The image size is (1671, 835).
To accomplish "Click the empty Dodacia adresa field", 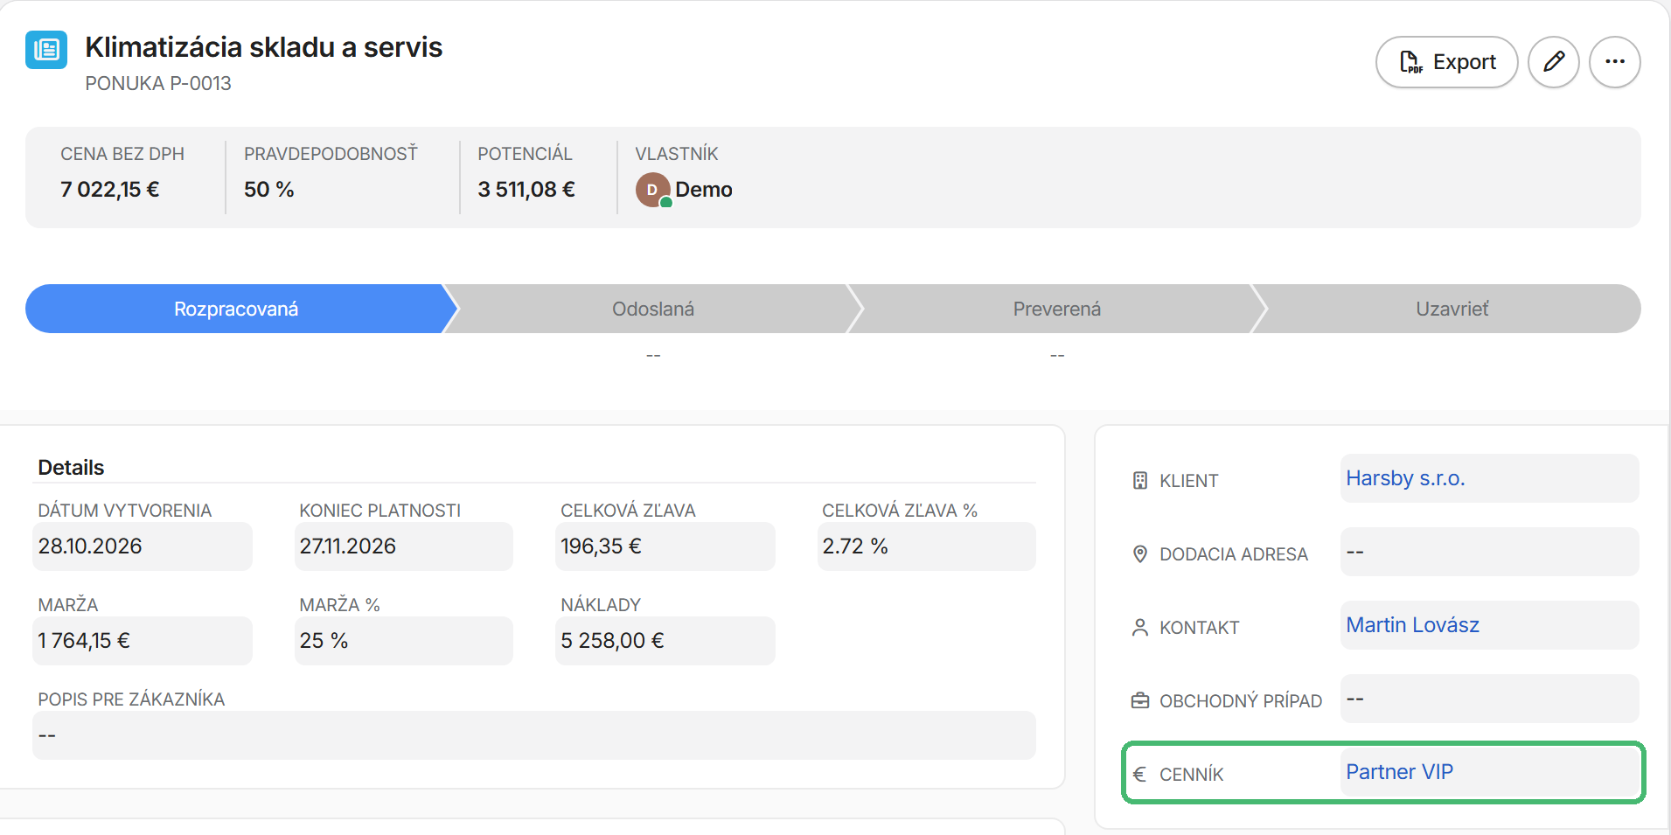I will click(1489, 552).
